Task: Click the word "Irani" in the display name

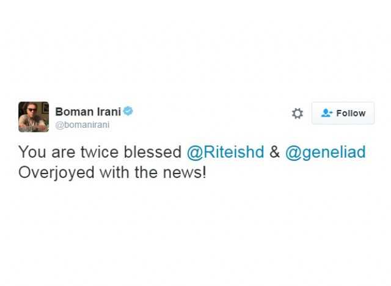Action: (x=109, y=111)
